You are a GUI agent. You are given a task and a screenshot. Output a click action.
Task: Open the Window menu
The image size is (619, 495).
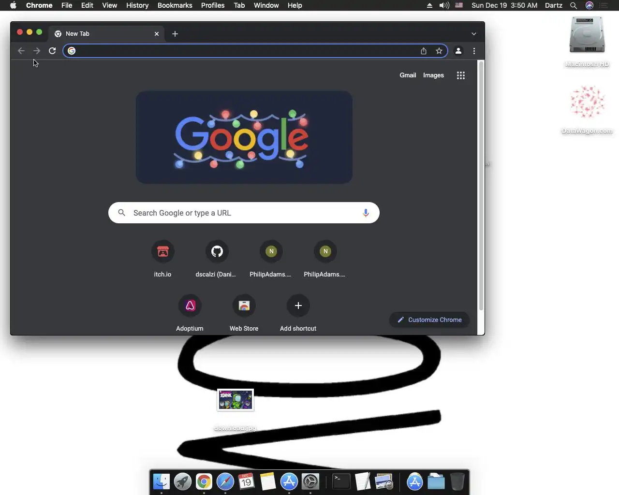point(266,5)
